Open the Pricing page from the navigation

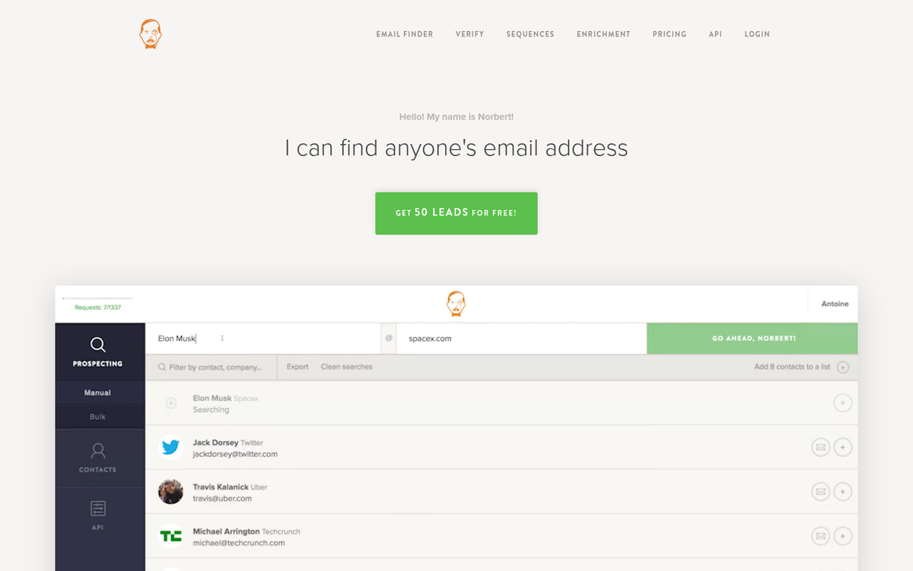coord(670,33)
